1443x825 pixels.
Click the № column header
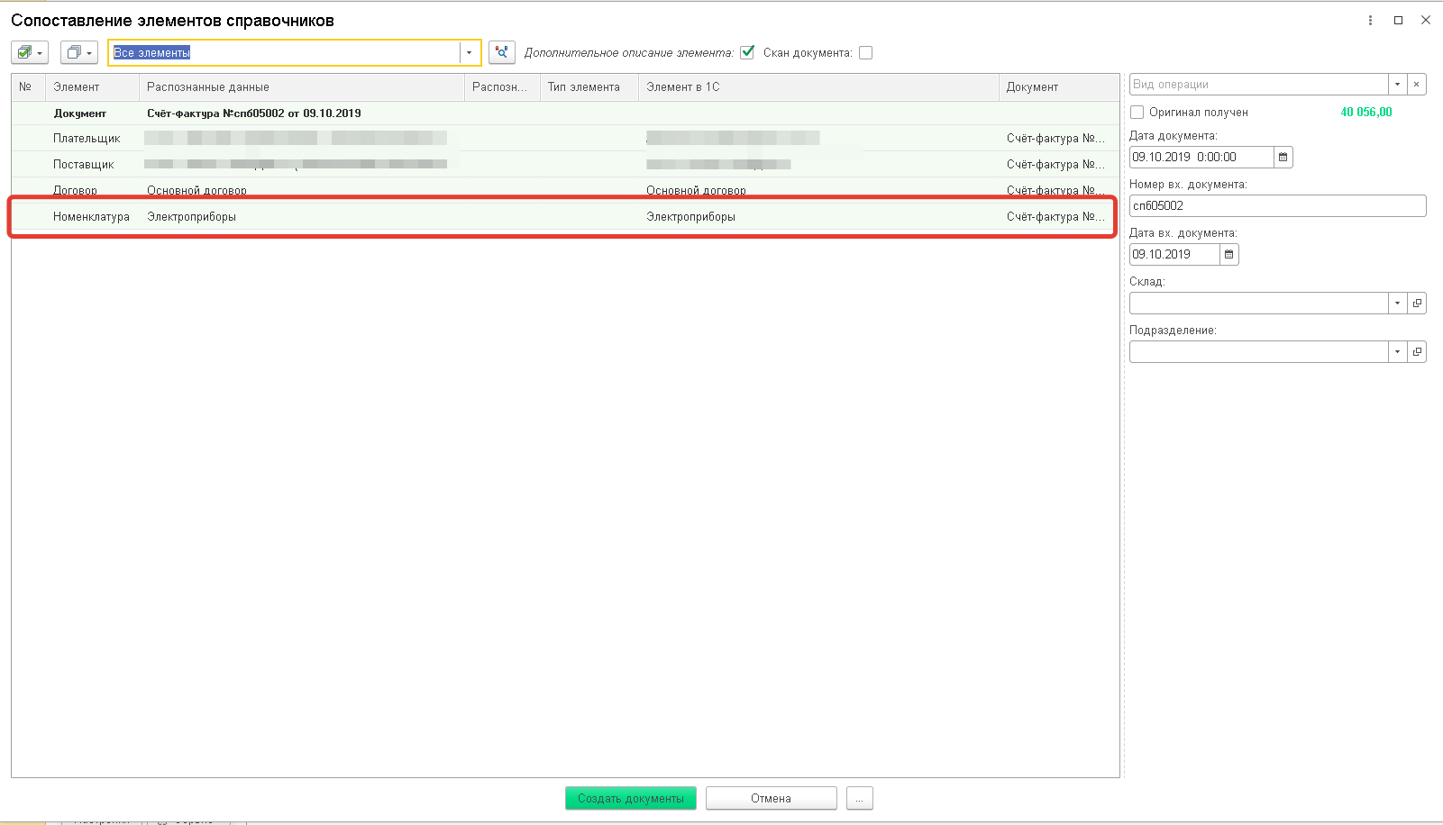point(29,87)
